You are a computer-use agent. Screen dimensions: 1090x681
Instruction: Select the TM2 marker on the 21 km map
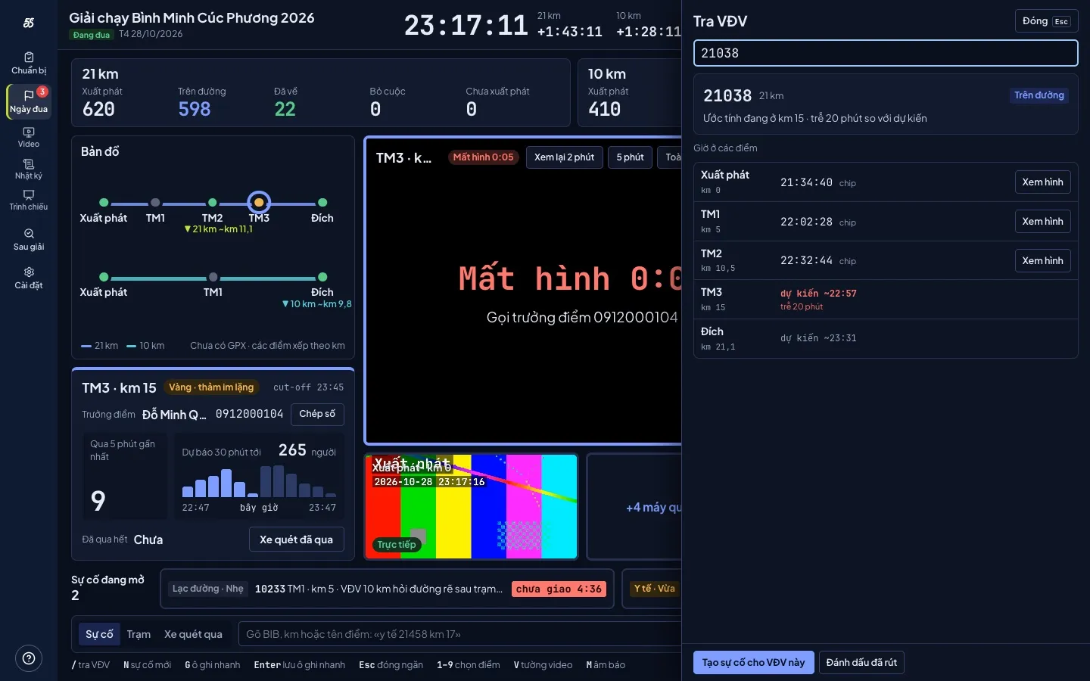pos(213,202)
